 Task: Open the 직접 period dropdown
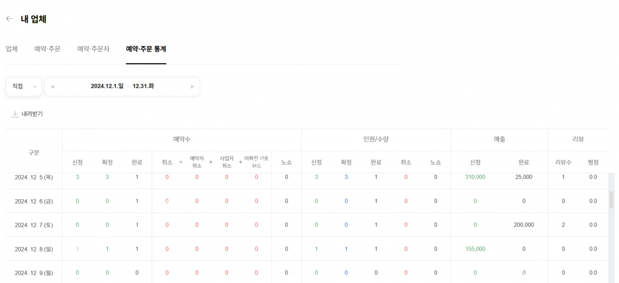coord(23,86)
